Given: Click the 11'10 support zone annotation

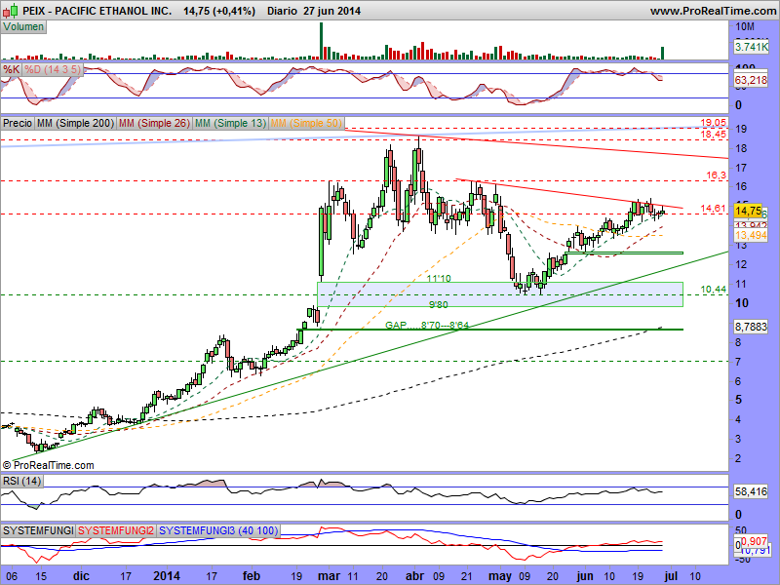Looking at the screenshot, I should pyautogui.click(x=439, y=279).
